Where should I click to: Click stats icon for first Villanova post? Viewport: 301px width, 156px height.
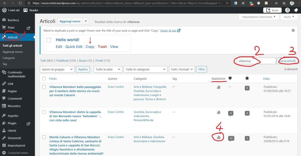point(219,87)
